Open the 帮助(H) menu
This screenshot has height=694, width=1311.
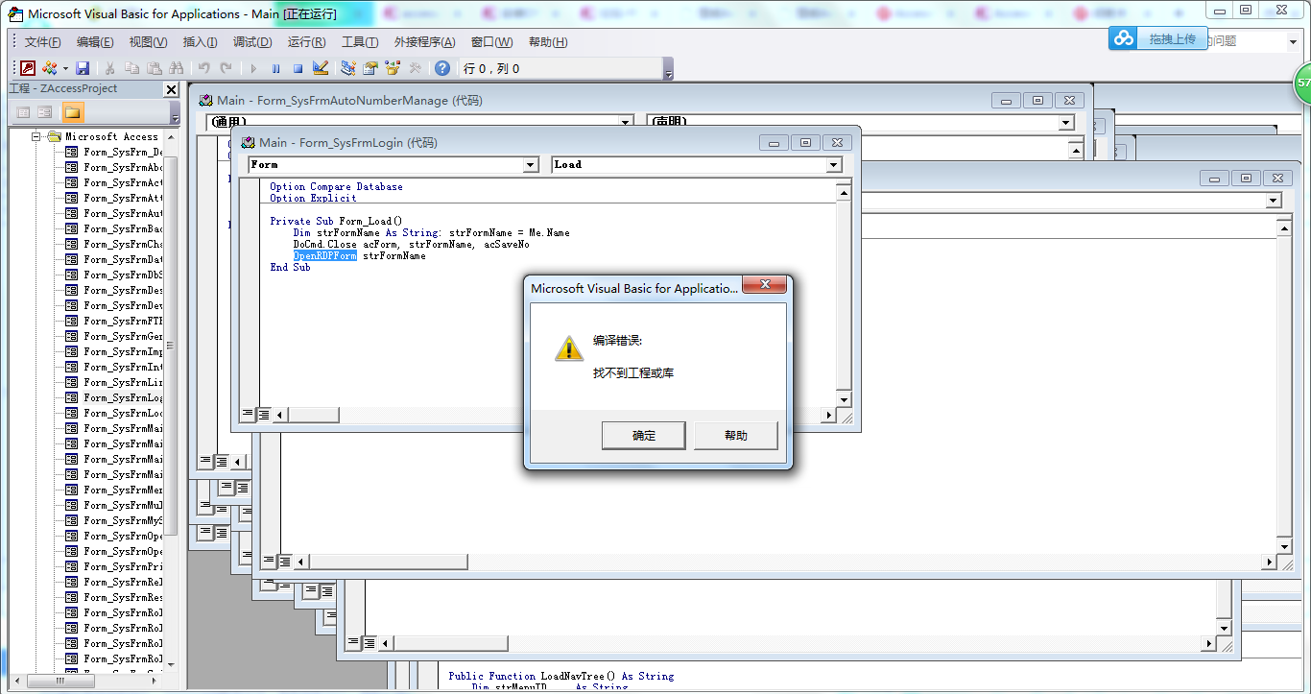(x=548, y=41)
